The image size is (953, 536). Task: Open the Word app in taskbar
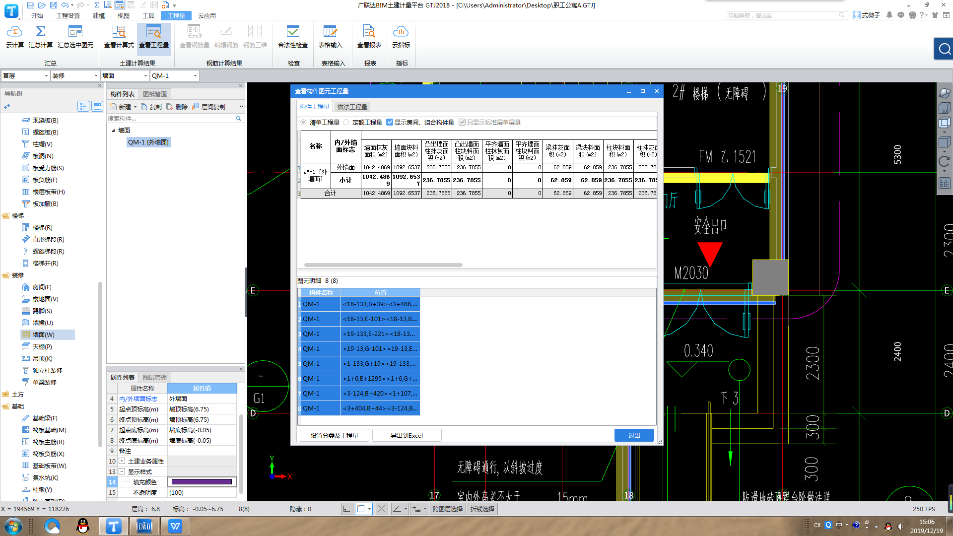pyautogui.click(x=175, y=526)
